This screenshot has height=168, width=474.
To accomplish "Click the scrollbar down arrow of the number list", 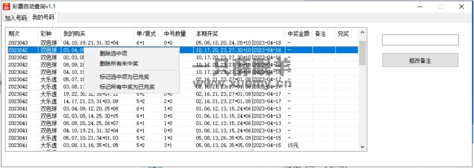I will 362,147.
